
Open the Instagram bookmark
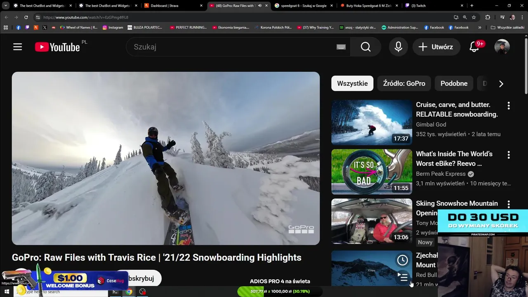click(113, 28)
